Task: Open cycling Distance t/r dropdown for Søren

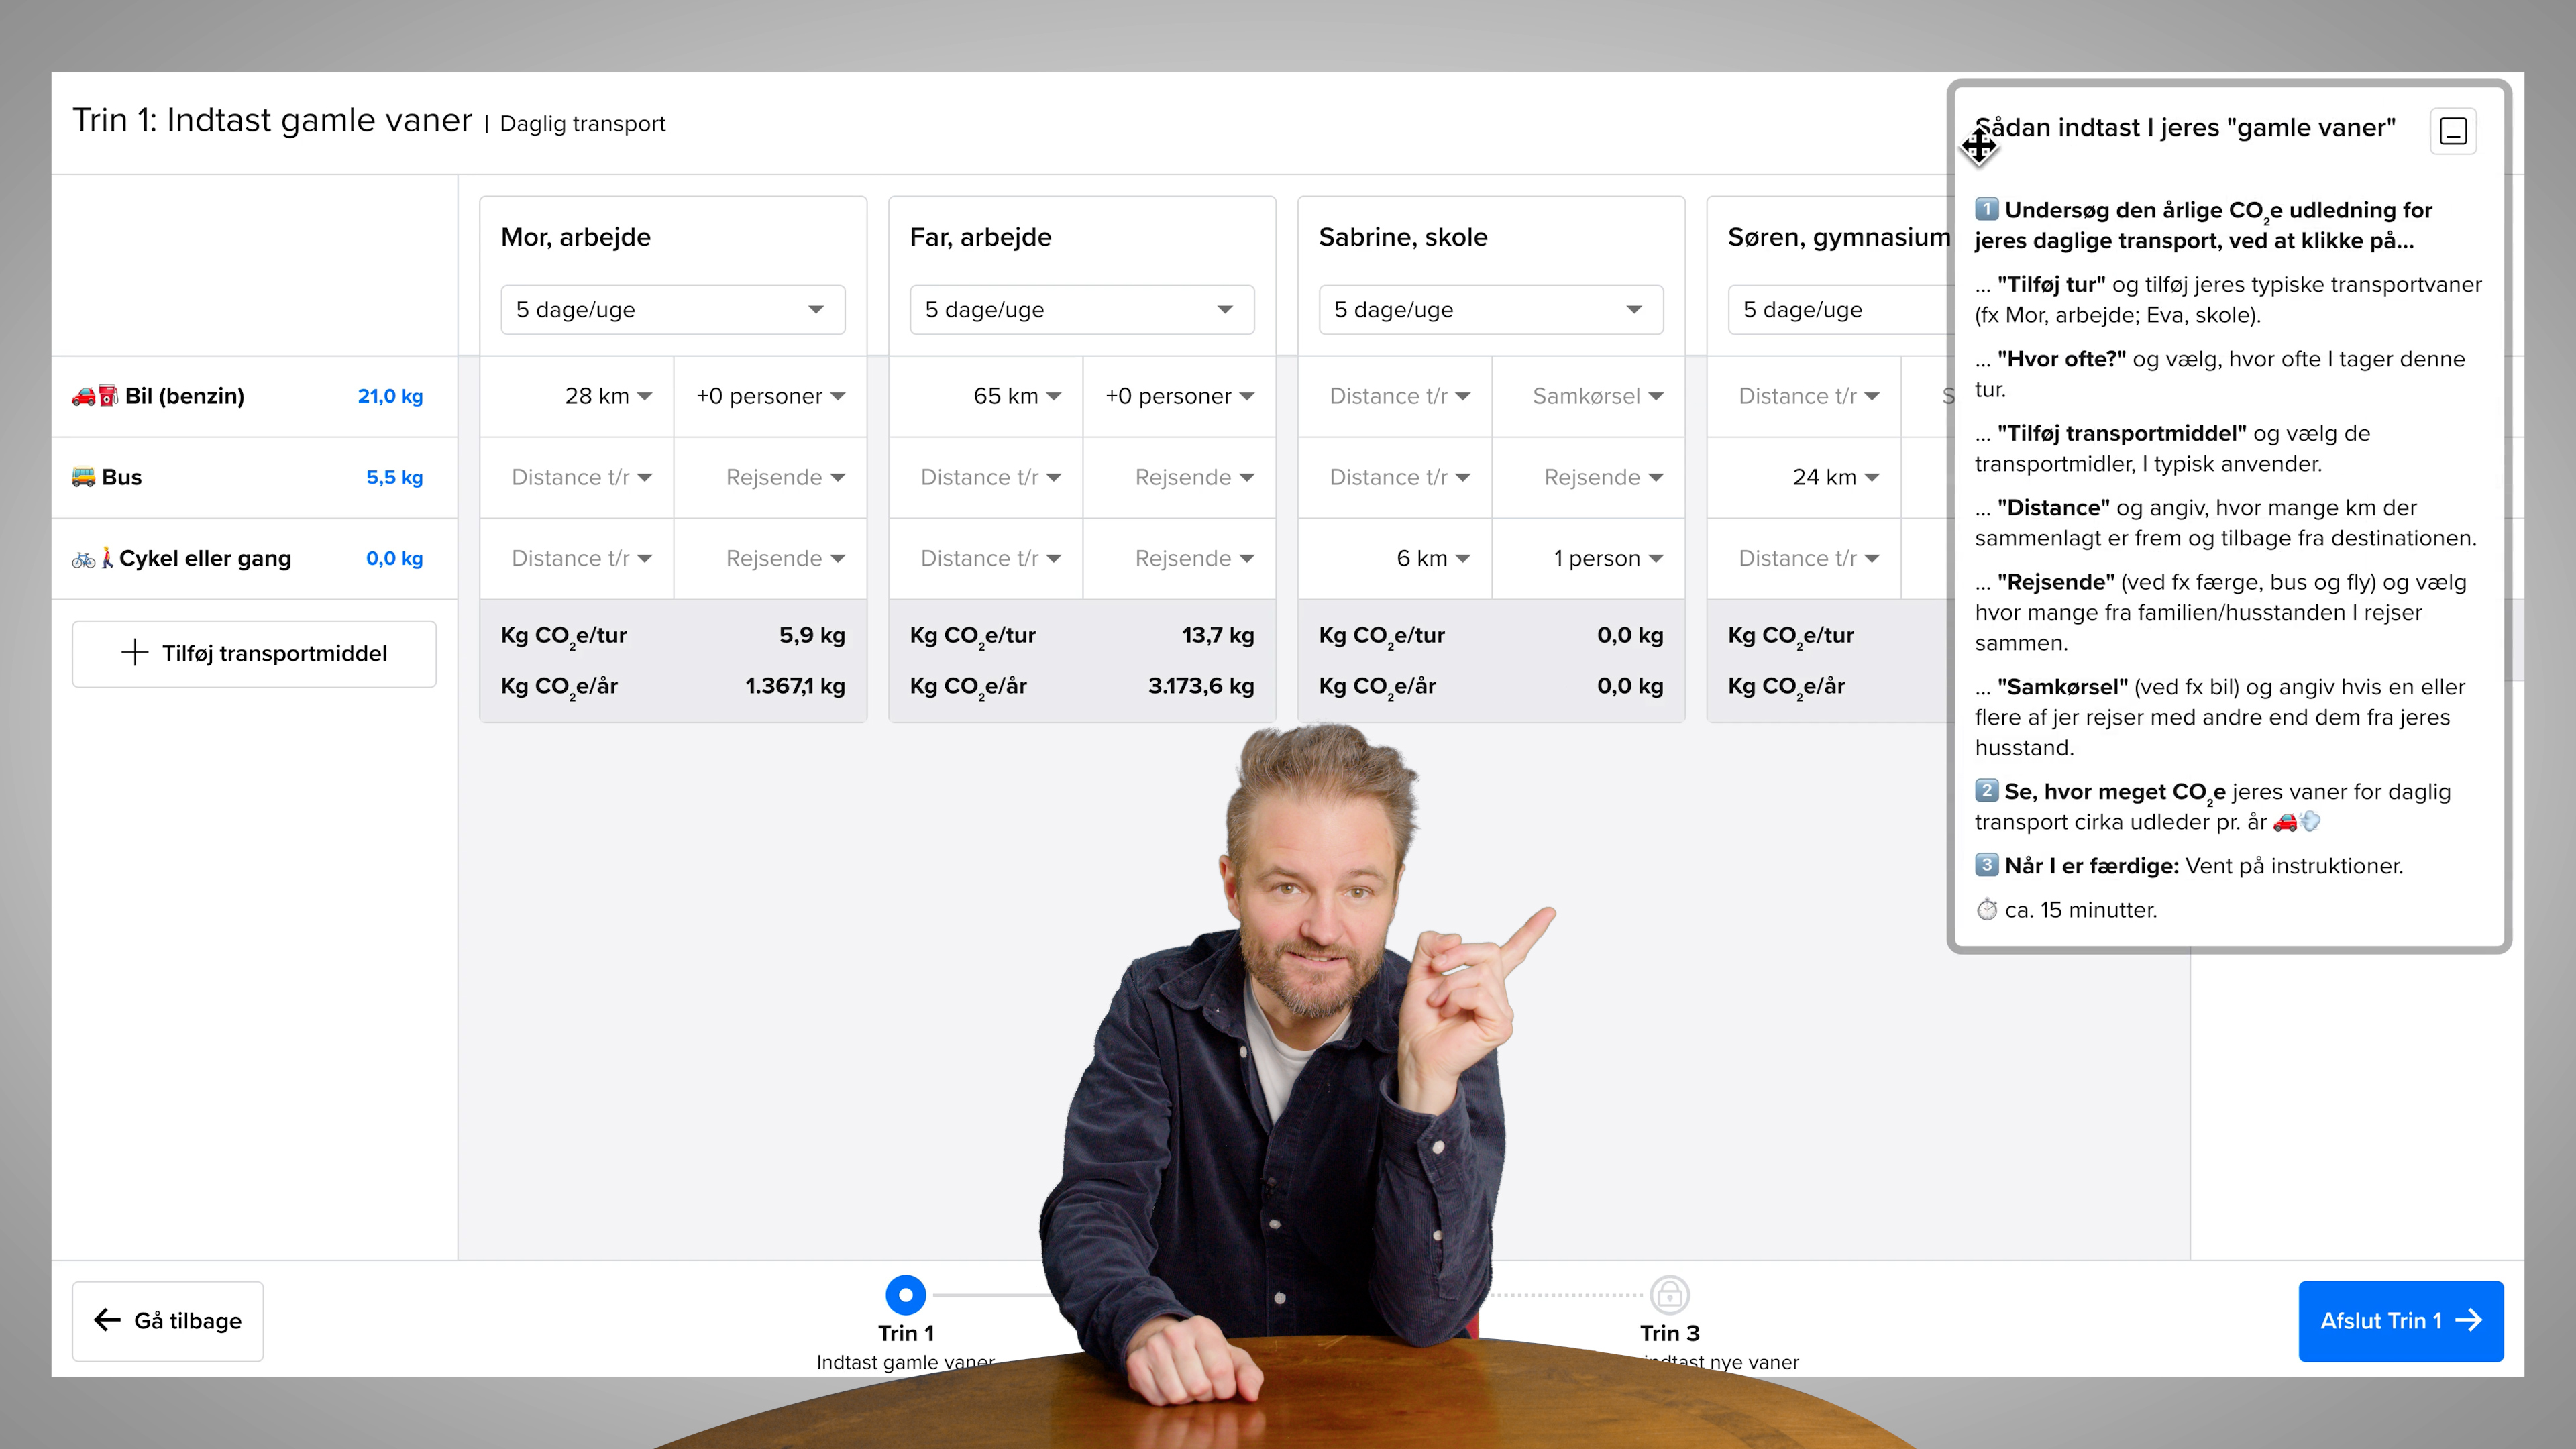Action: coord(1804,558)
